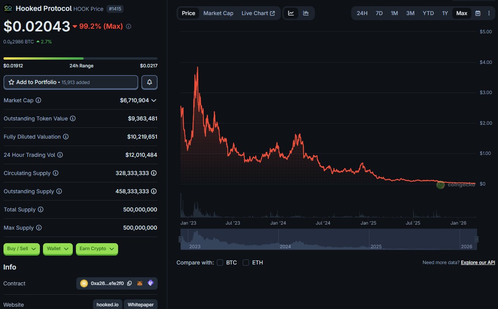
Task: Copy the contract address with the copy icon
Action: click(x=129, y=283)
